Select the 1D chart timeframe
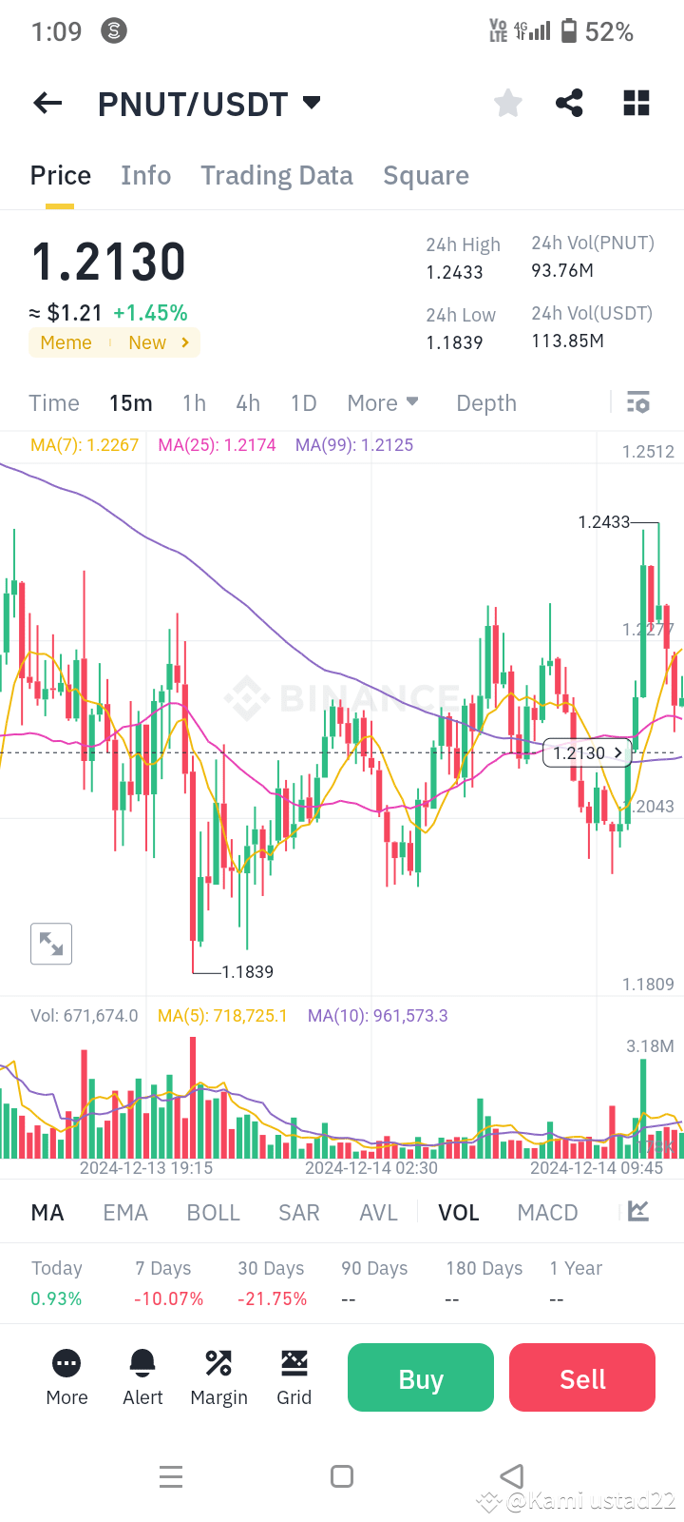 [x=303, y=402]
